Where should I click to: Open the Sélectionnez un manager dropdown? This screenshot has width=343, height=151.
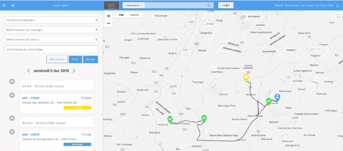51,30
